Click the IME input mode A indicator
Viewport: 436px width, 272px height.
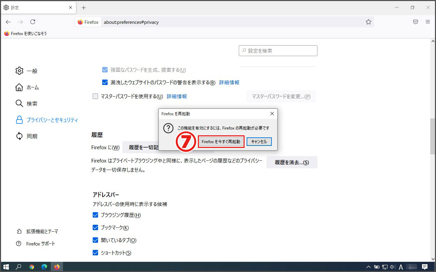pos(401,267)
